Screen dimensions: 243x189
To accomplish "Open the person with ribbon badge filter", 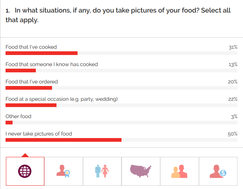I will (x=64, y=171).
